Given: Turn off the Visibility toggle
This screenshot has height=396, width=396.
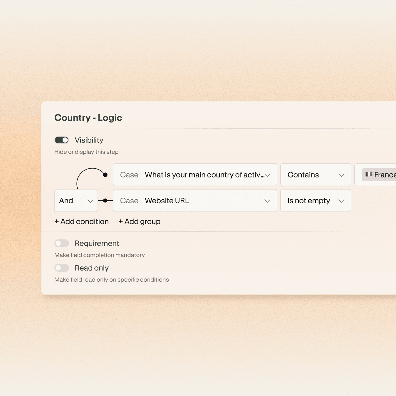Looking at the screenshot, I should [62, 140].
